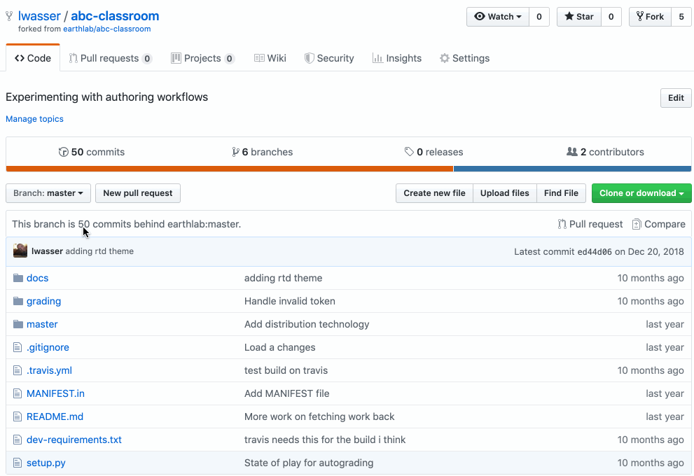Open the Insights tab

coord(397,58)
